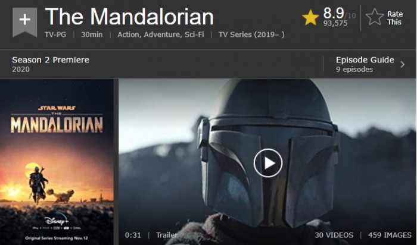The width and height of the screenshot is (417, 245).
Task: Add The Mandalorian to Watchlist via plus ribbon
Action: pyautogui.click(x=25, y=22)
